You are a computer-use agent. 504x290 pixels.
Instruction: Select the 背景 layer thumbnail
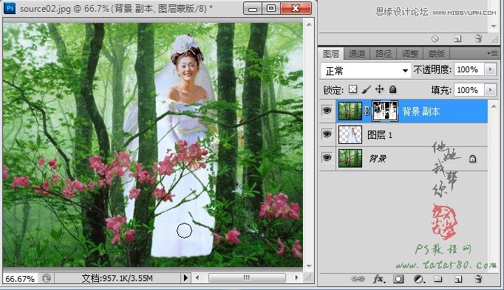point(350,159)
